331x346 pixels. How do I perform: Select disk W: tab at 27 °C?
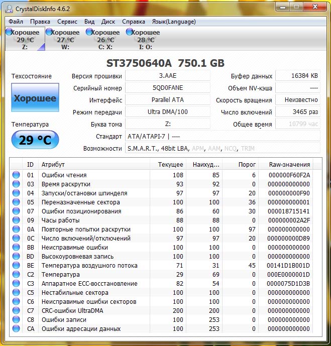click(x=65, y=39)
